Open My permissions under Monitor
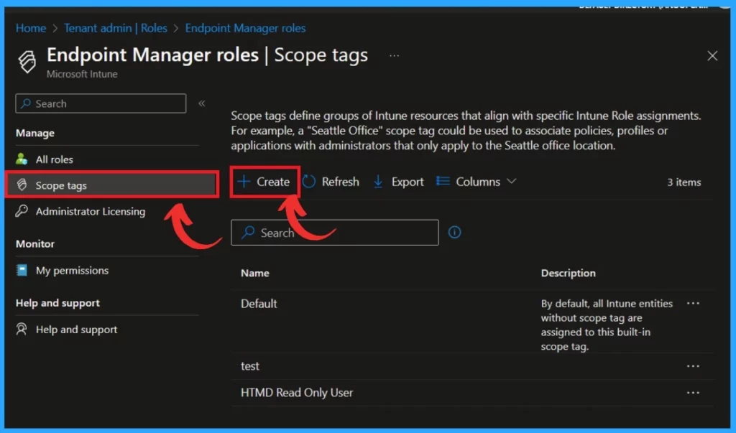736x433 pixels. coord(73,270)
